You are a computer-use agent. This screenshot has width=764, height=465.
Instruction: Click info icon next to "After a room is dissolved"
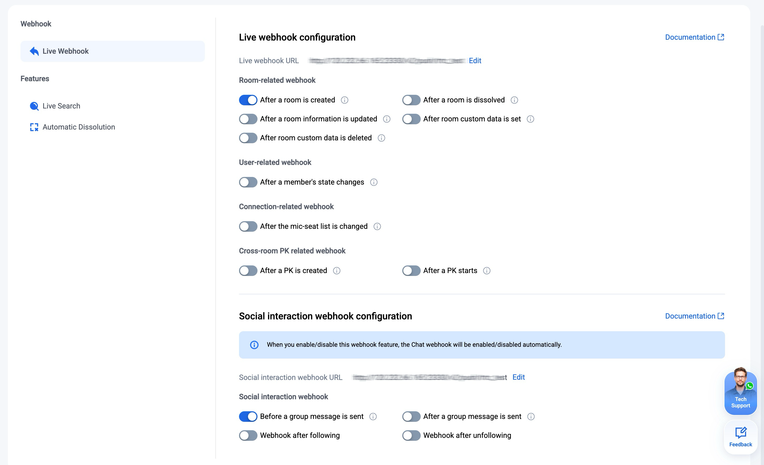pos(514,100)
